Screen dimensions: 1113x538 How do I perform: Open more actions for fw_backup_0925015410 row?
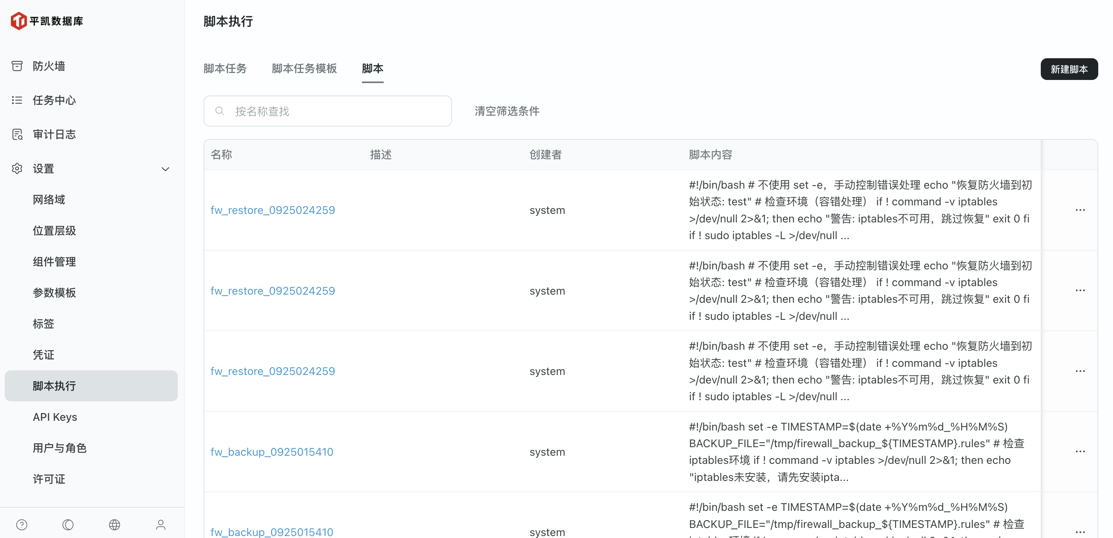pos(1080,451)
